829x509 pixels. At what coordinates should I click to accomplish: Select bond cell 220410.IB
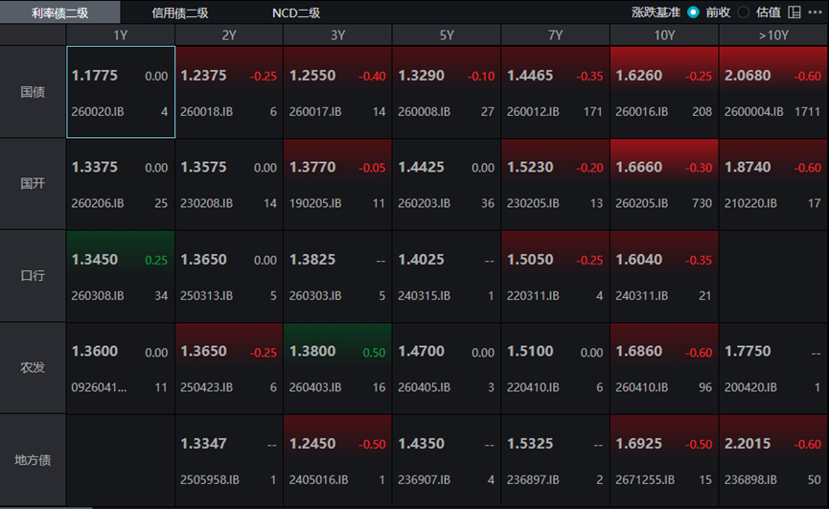(x=555, y=368)
